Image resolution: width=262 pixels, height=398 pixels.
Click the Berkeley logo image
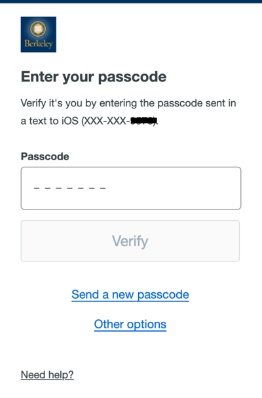pyautogui.click(x=39, y=35)
